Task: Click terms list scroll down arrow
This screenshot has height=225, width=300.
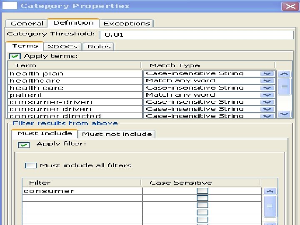Action: (284, 114)
